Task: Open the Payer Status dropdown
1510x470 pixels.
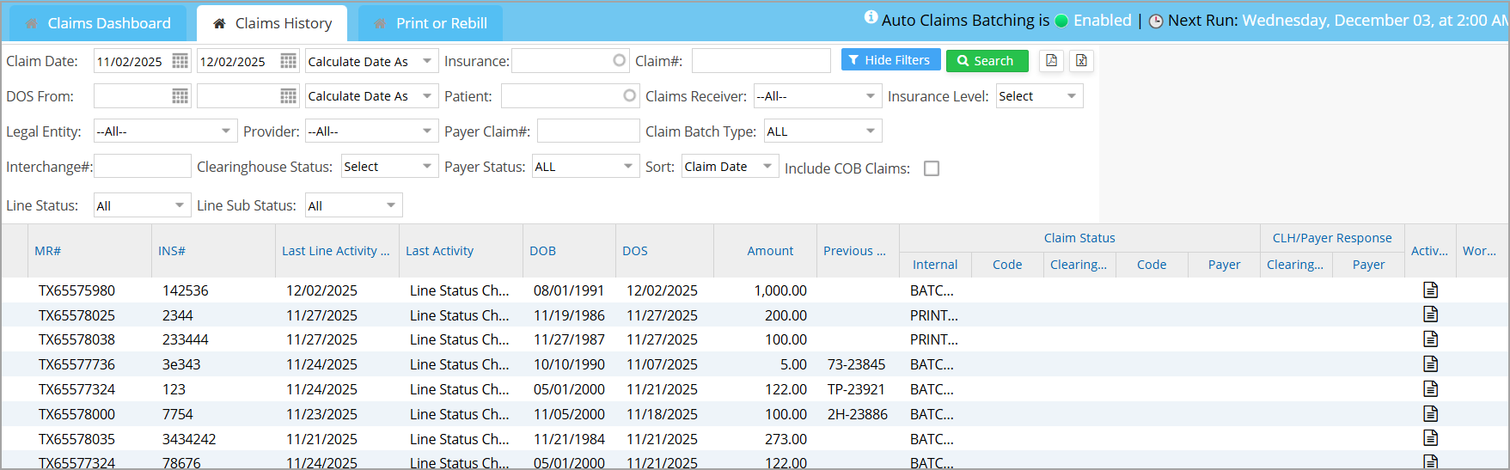Action: 628,167
